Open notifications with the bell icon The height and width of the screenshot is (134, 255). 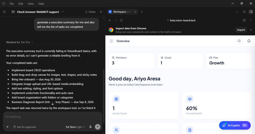(x=249, y=41)
